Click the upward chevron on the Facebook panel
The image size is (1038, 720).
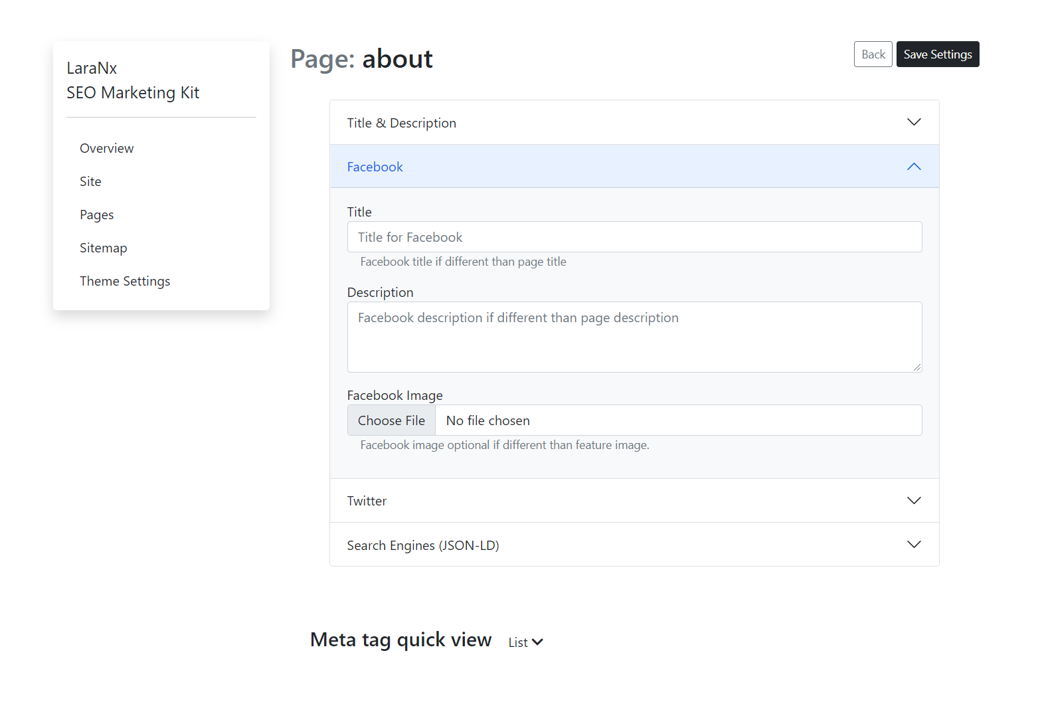[914, 167]
